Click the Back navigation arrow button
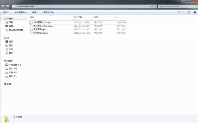The image size is (198, 123). tap(3, 6)
